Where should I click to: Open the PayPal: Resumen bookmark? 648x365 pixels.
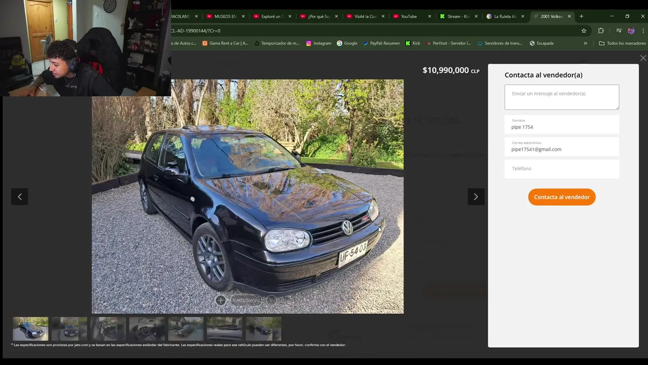(382, 43)
